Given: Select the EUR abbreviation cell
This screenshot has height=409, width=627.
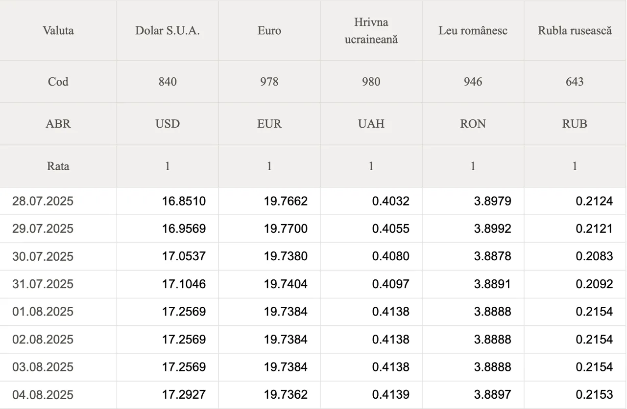Looking at the screenshot, I should pyautogui.click(x=269, y=124).
